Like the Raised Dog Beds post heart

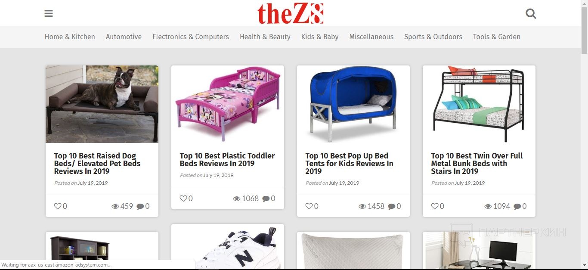(x=58, y=206)
